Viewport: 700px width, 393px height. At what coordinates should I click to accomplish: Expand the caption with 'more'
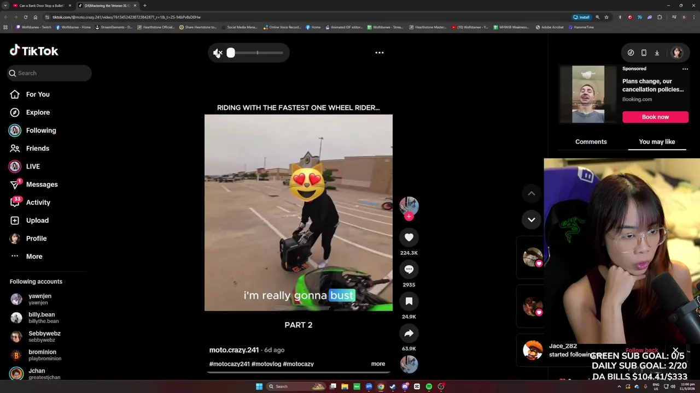(378, 364)
